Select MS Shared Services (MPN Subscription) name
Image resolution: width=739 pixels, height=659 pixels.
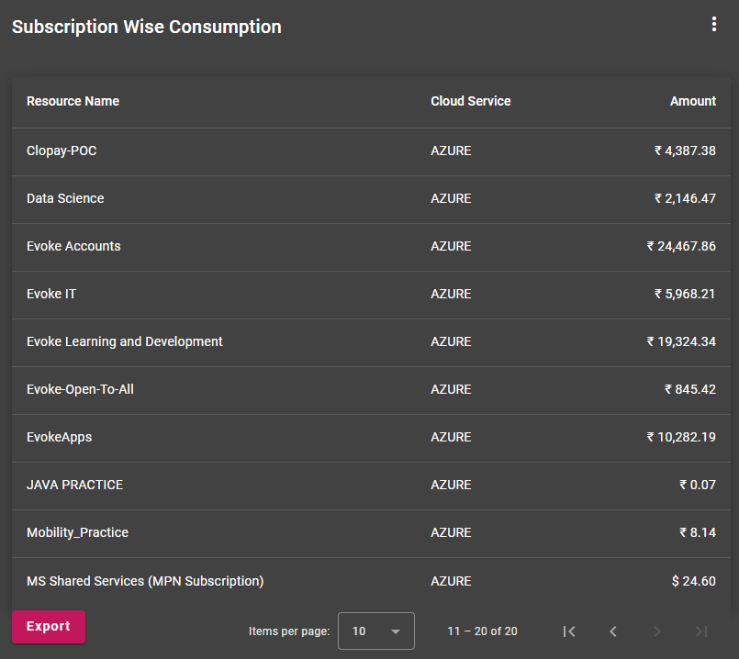145,581
